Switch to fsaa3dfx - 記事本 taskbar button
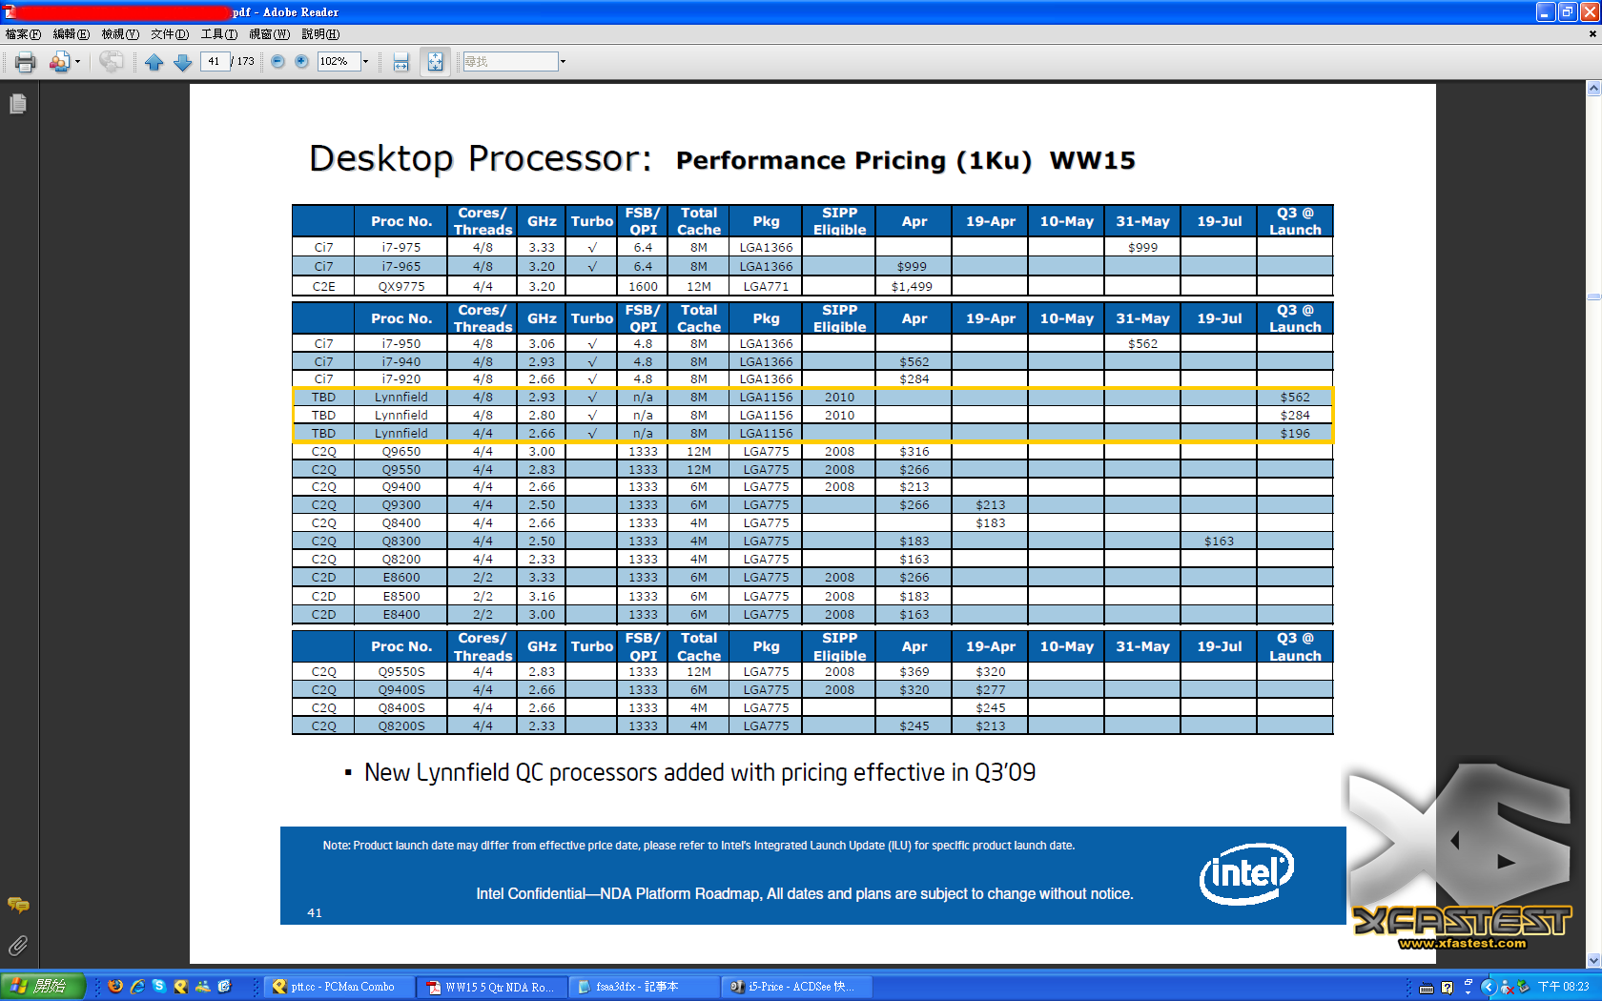The image size is (1602, 1001). coord(645,987)
